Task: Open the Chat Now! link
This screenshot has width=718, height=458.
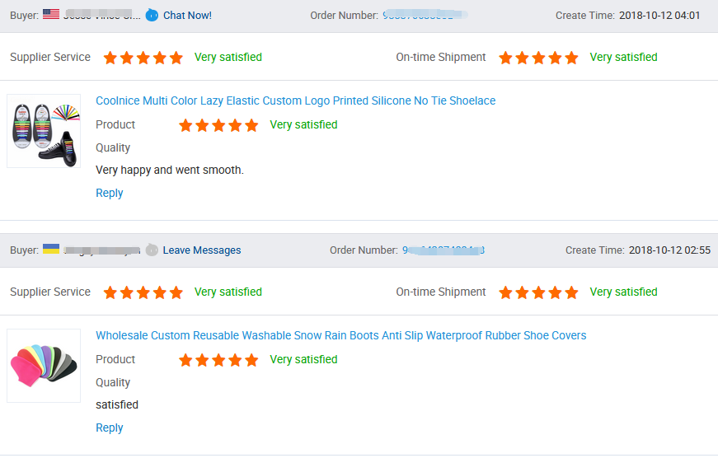Action: tap(187, 15)
